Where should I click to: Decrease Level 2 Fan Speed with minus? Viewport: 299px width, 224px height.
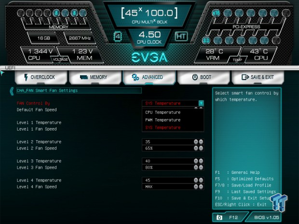[x=201, y=148]
